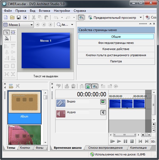Viewport: 159px width, 160px height.
Task: Mute the Аудио track speaker
Action: tap(103, 112)
